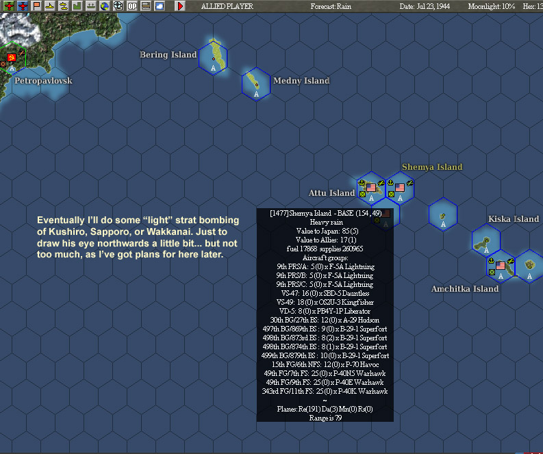Click the 343rd FG/11th FS P-40K Warhawk line
543x454 pixels.
tap(325, 391)
